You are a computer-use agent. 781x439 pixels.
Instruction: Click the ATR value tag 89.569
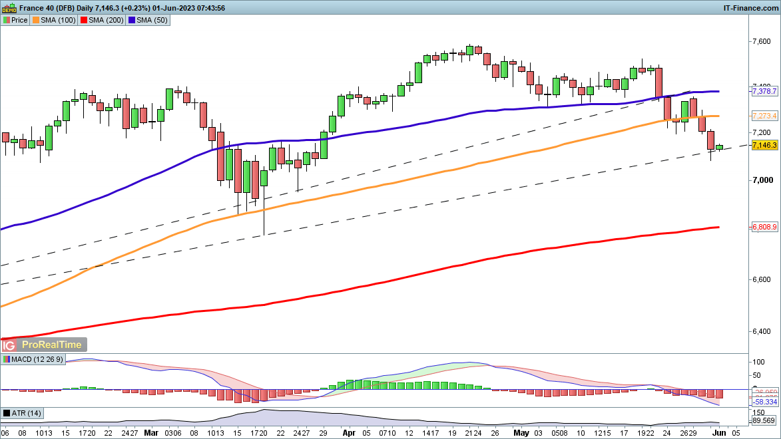(x=764, y=420)
